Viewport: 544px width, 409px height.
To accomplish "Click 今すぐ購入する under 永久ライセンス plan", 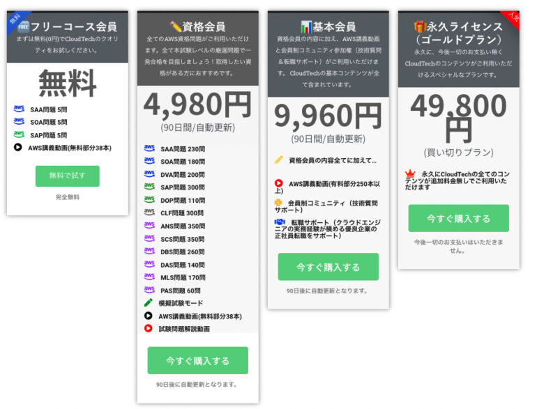I will [459, 218].
